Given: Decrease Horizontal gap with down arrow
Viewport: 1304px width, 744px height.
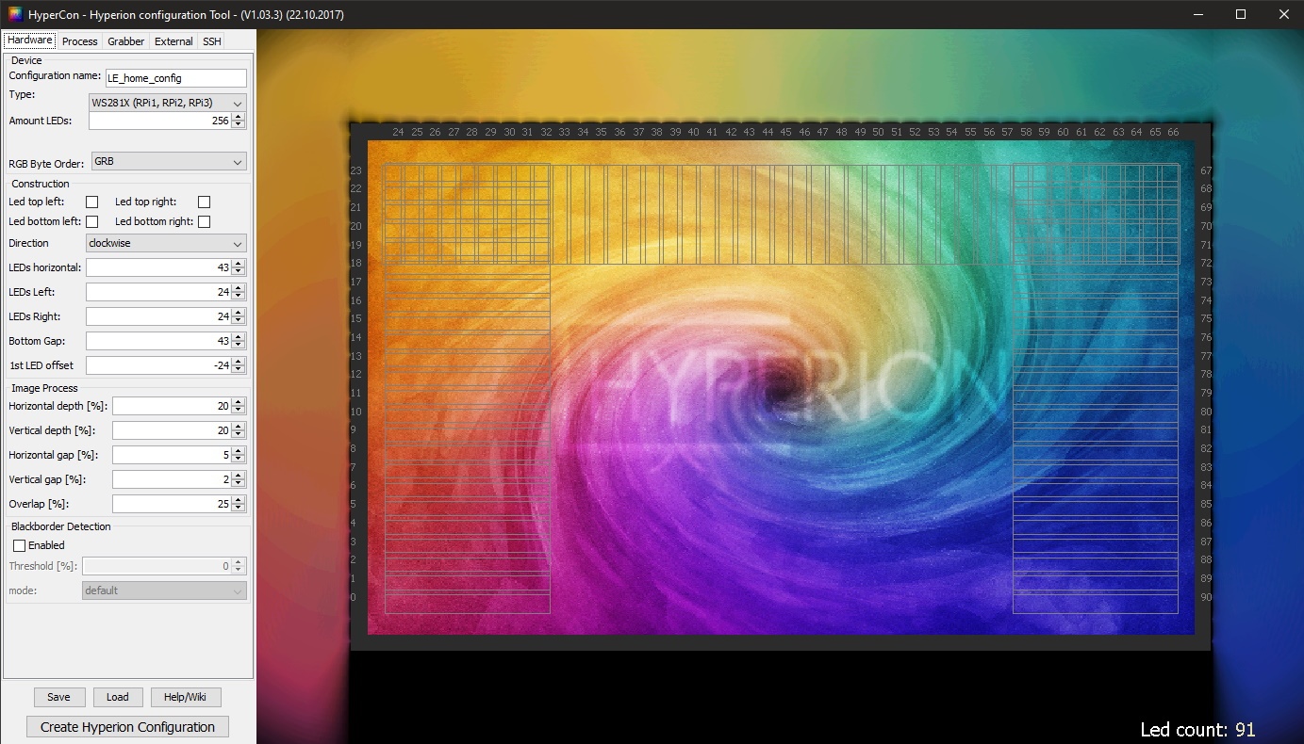Looking at the screenshot, I should point(239,460).
